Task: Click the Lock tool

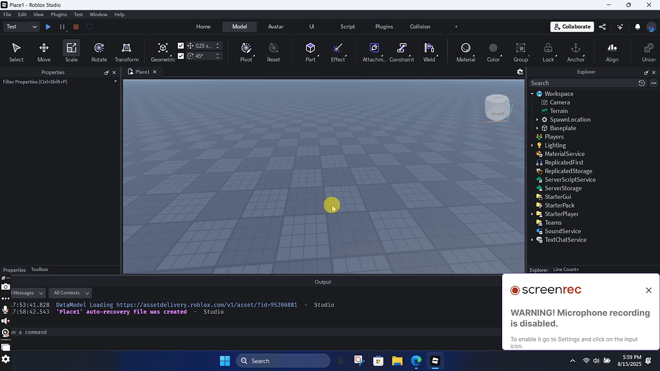Action: point(548,52)
